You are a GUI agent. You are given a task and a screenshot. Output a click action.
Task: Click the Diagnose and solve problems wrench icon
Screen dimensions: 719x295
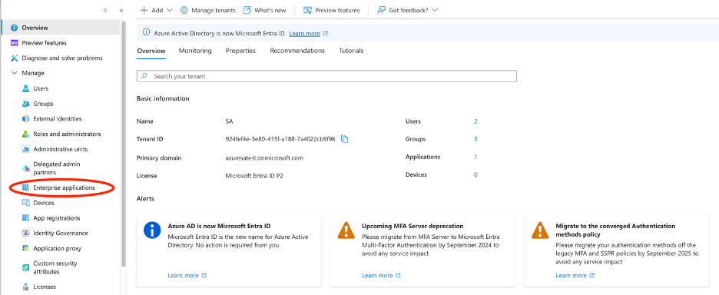click(x=15, y=58)
